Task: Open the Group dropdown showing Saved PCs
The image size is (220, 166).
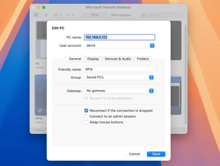Action: click(151, 77)
